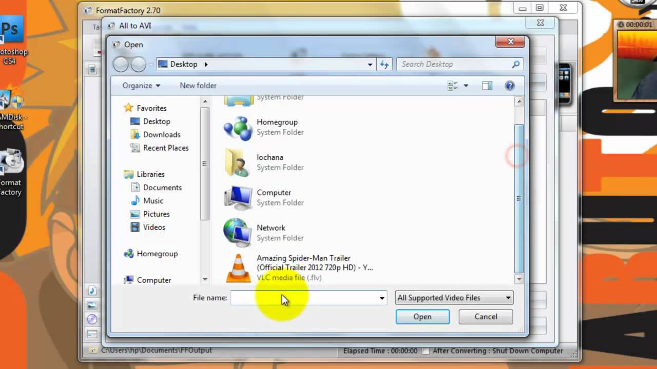Close the Open dialog with X button
The image size is (657, 369).
pos(510,42)
